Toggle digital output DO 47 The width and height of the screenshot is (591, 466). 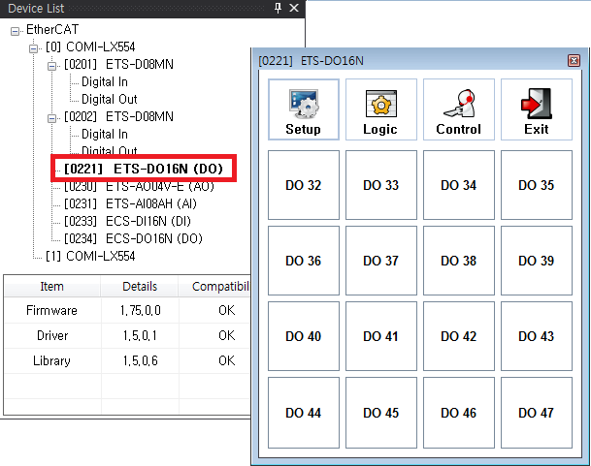536,413
